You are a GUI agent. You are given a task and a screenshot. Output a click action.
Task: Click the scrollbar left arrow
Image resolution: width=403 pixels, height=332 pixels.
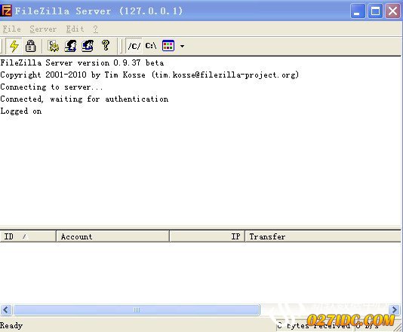pyautogui.click(x=6, y=309)
